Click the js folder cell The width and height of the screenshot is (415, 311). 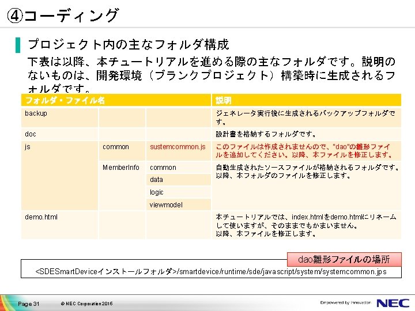point(59,176)
